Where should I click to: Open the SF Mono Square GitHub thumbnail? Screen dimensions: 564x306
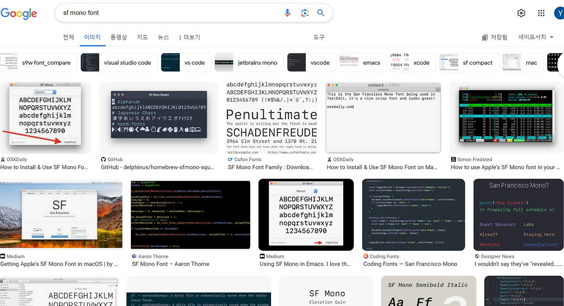click(x=159, y=118)
